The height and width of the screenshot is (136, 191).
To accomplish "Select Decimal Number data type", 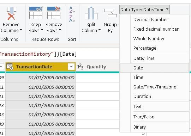I will pos(154,20).
